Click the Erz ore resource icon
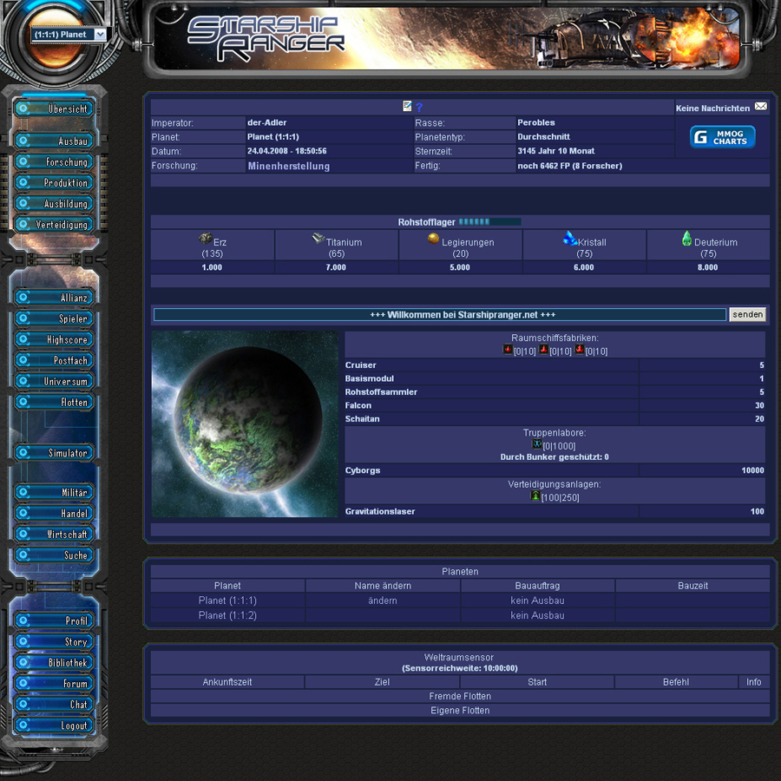The width and height of the screenshot is (781, 781). [205, 238]
